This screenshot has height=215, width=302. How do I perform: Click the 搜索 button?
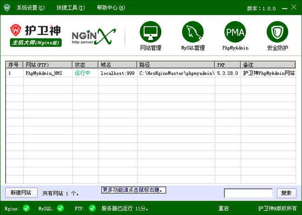pyautogui.click(x=286, y=193)
